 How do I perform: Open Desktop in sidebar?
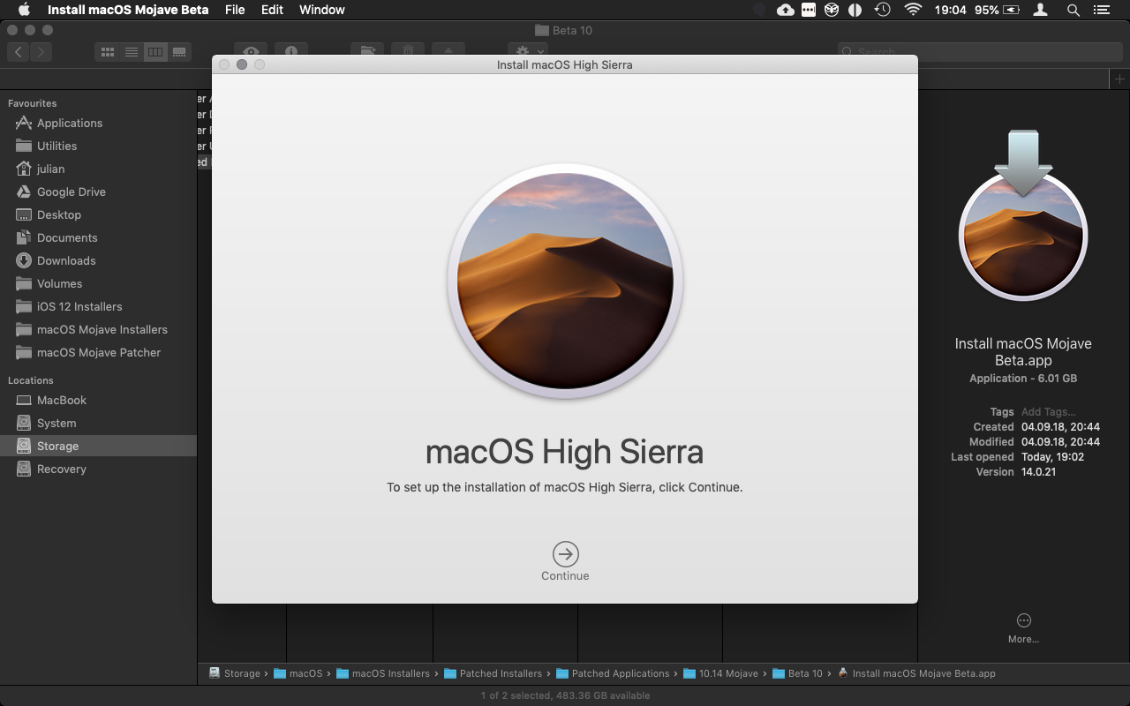59,214
